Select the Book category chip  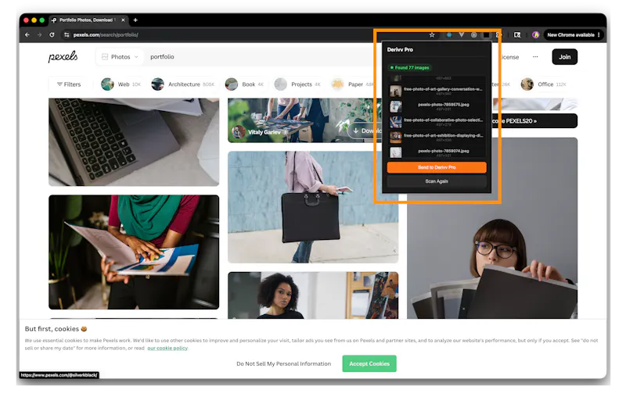244,84
